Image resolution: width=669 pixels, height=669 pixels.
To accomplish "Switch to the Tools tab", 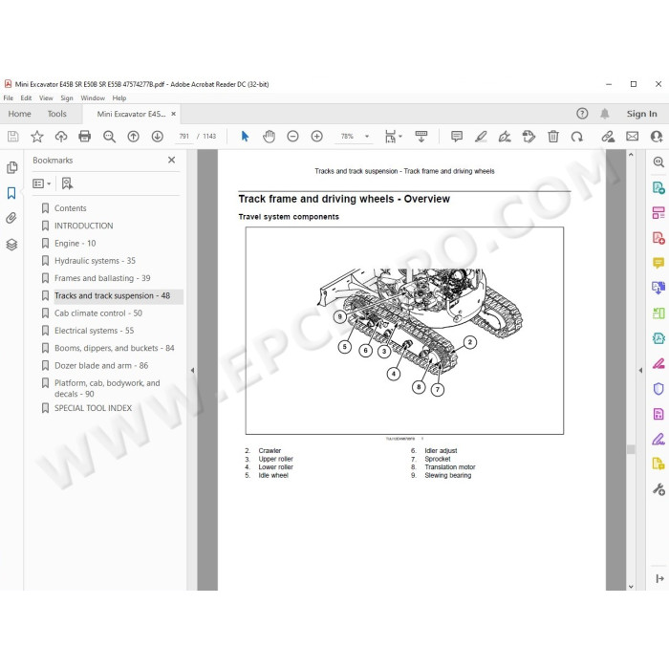I will (x=56, y=114).
